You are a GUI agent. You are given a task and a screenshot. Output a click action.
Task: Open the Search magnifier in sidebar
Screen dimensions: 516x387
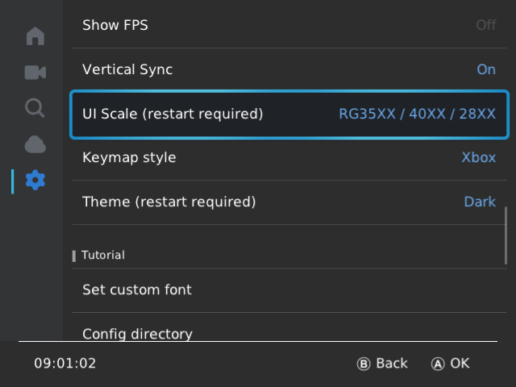point(35,108)
